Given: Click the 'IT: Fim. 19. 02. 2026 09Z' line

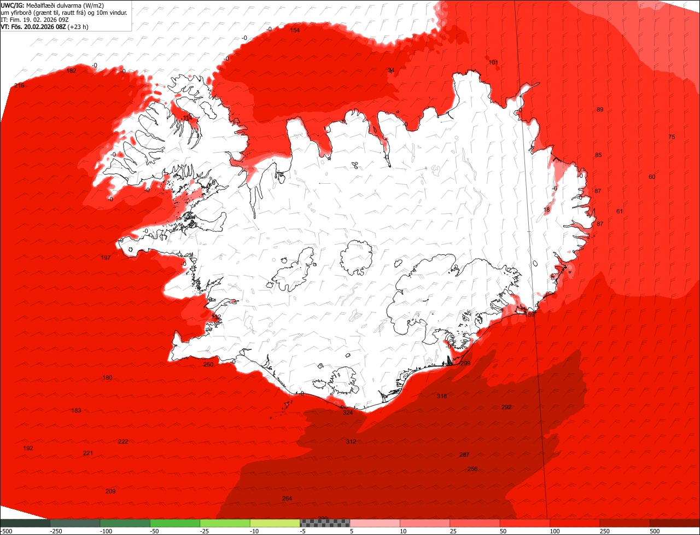Looking at the screenshot, I should [x=35, y=20].
